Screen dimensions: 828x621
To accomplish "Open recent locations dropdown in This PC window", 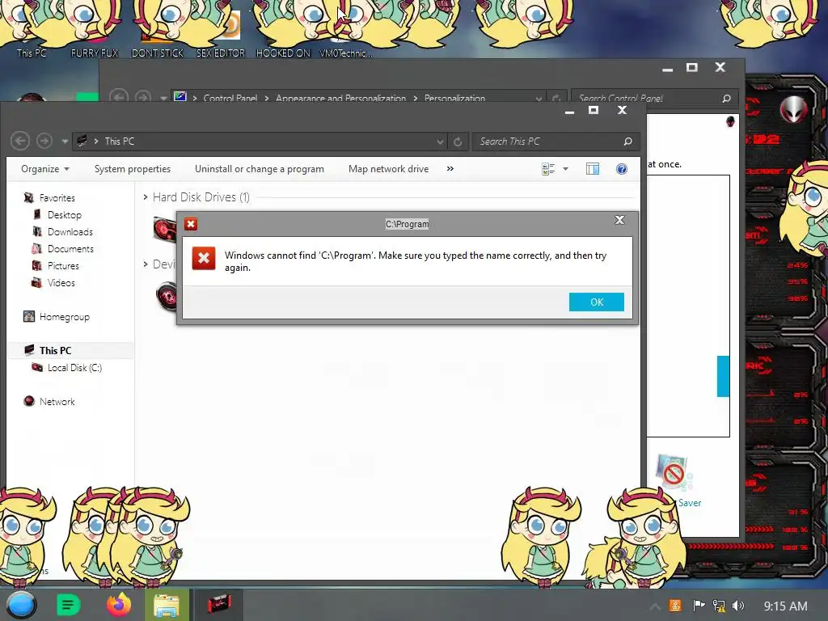I will point(65,141).
